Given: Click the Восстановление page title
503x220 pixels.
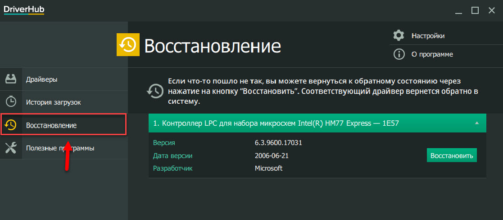Looking at the screenshot, I should 213,46.
